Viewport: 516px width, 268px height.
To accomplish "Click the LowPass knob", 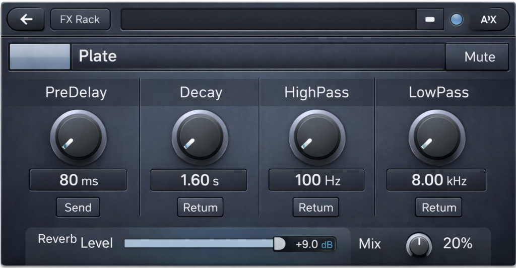I will point(437,138).
